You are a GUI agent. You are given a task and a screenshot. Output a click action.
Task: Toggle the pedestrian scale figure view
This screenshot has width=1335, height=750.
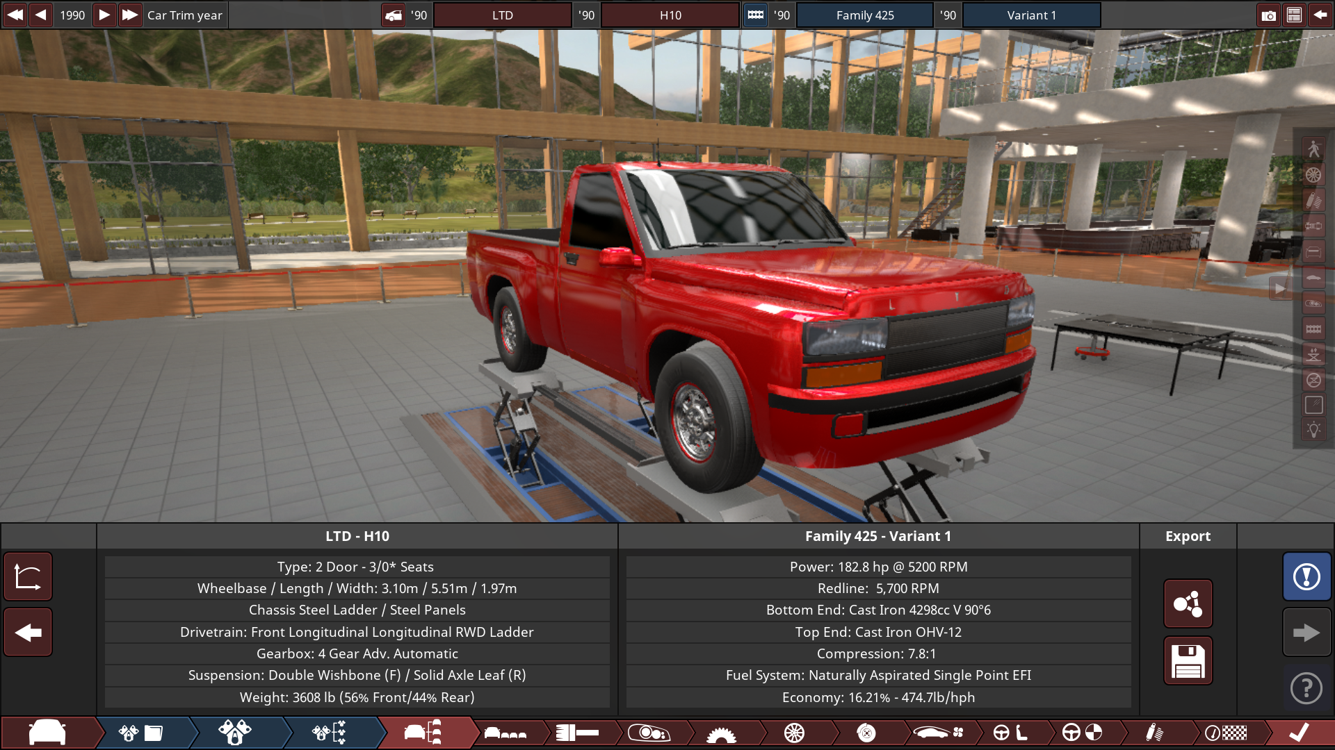tap(1313, 149)
